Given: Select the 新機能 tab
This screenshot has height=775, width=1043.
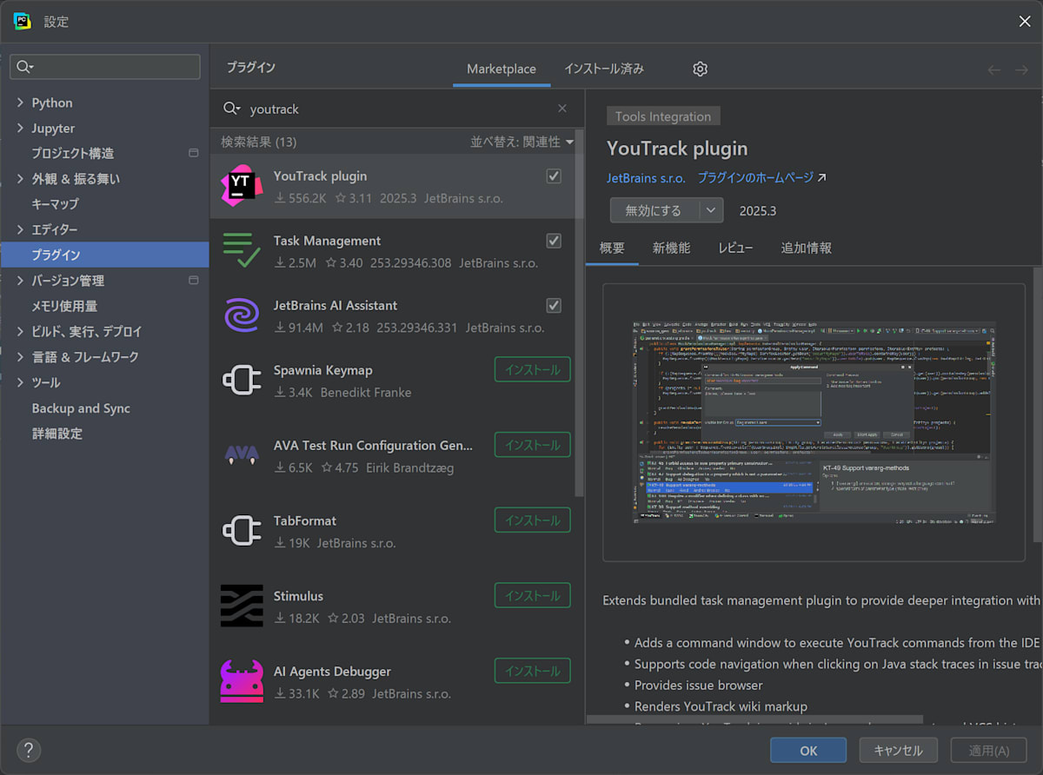Looking at the screenshot, I should point(671,248).
